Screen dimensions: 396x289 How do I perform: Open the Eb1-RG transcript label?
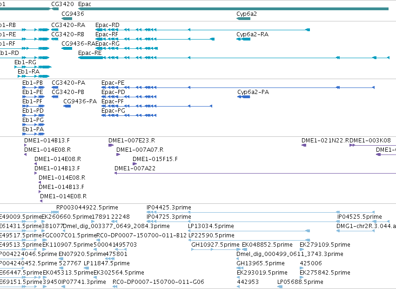(25, 62)
